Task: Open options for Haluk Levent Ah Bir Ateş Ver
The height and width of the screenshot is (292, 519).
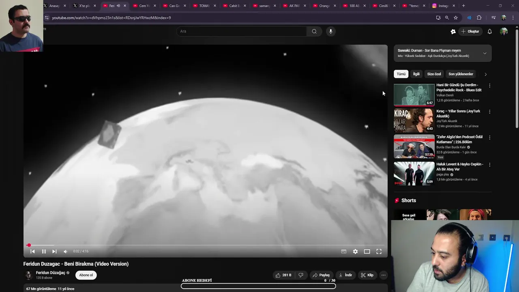Action: [x=489, y=165]
